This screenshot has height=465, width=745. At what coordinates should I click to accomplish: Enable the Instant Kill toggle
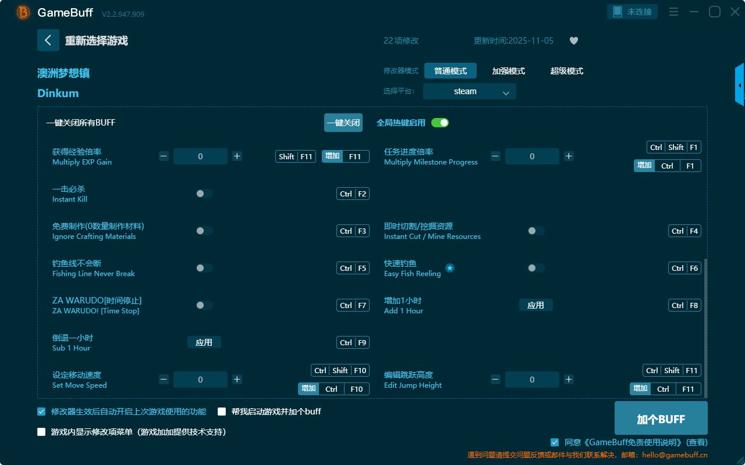point(204,194)
